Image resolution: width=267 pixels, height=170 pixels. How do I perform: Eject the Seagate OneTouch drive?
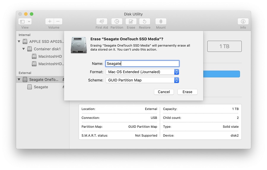coord(63,80)
